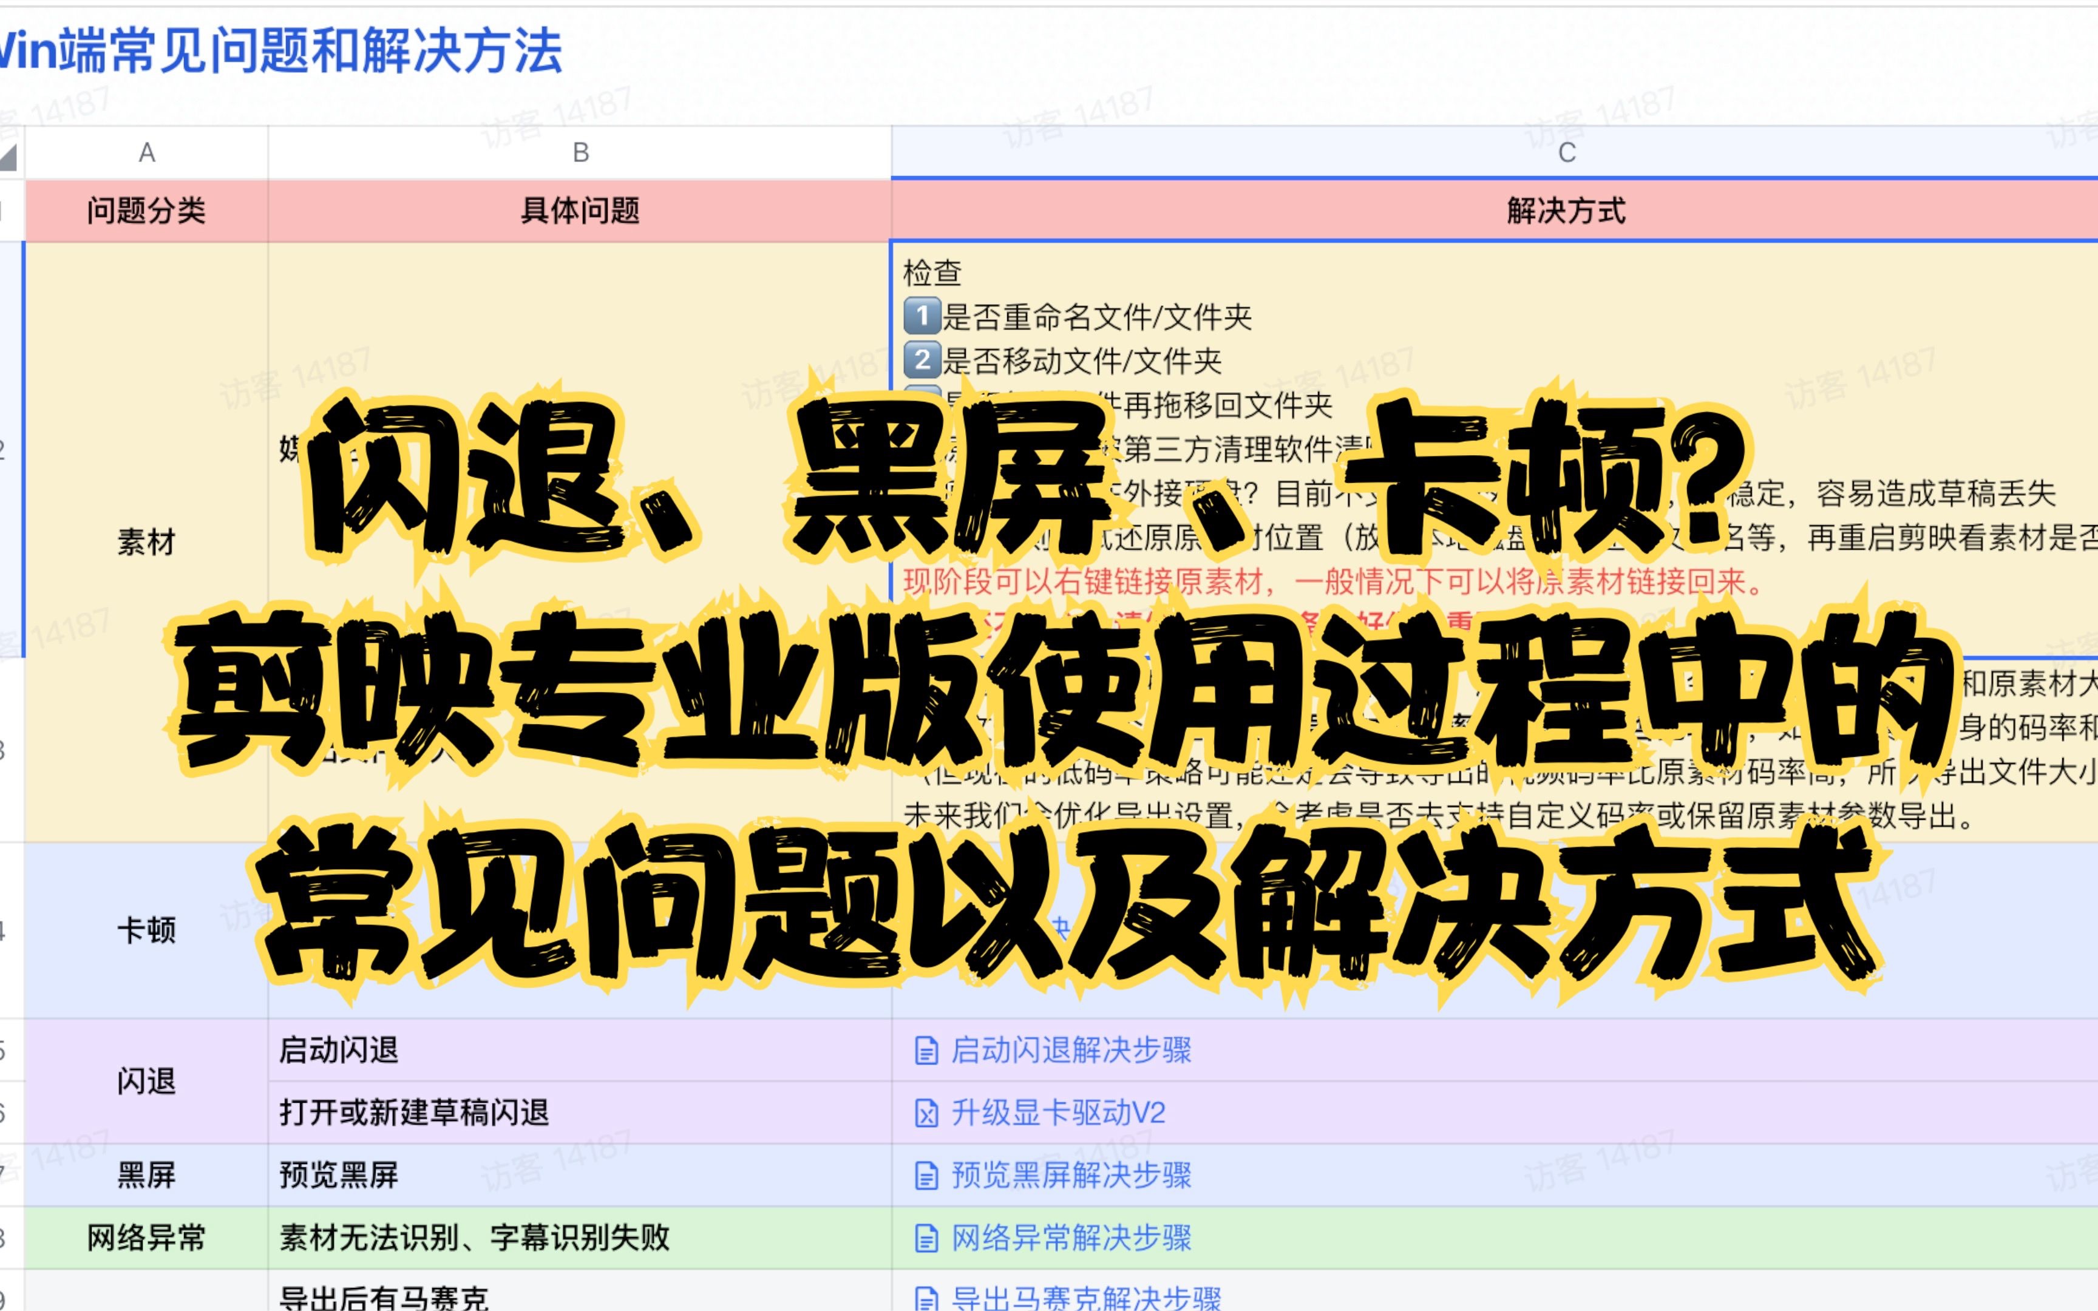Click the 素材无法识别、字幕识别失败 cell
The width and height of the screenshot is (2098, 1311).
tap(580, 1238)
